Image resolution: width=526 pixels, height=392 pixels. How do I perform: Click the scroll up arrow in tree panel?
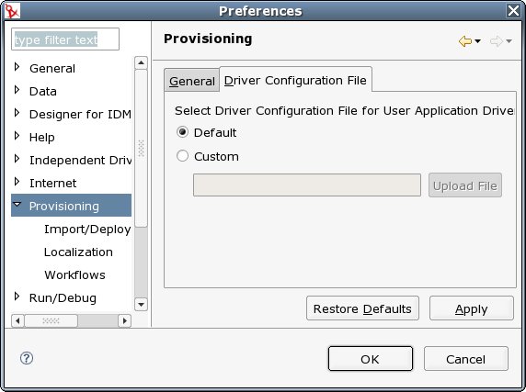pyautogui.click(x=141, y=62)
